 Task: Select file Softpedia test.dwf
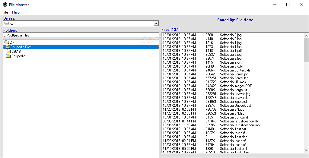click(233, 141)
